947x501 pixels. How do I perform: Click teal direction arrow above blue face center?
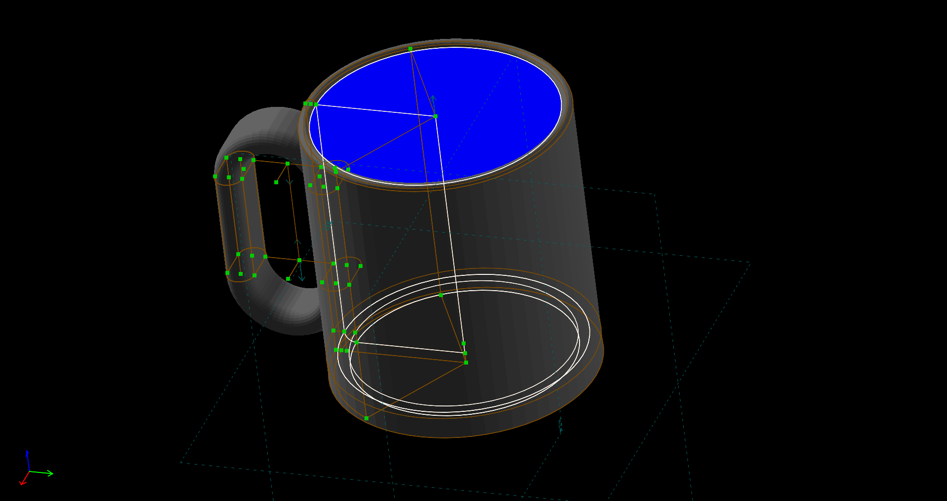tap(433, 99)
